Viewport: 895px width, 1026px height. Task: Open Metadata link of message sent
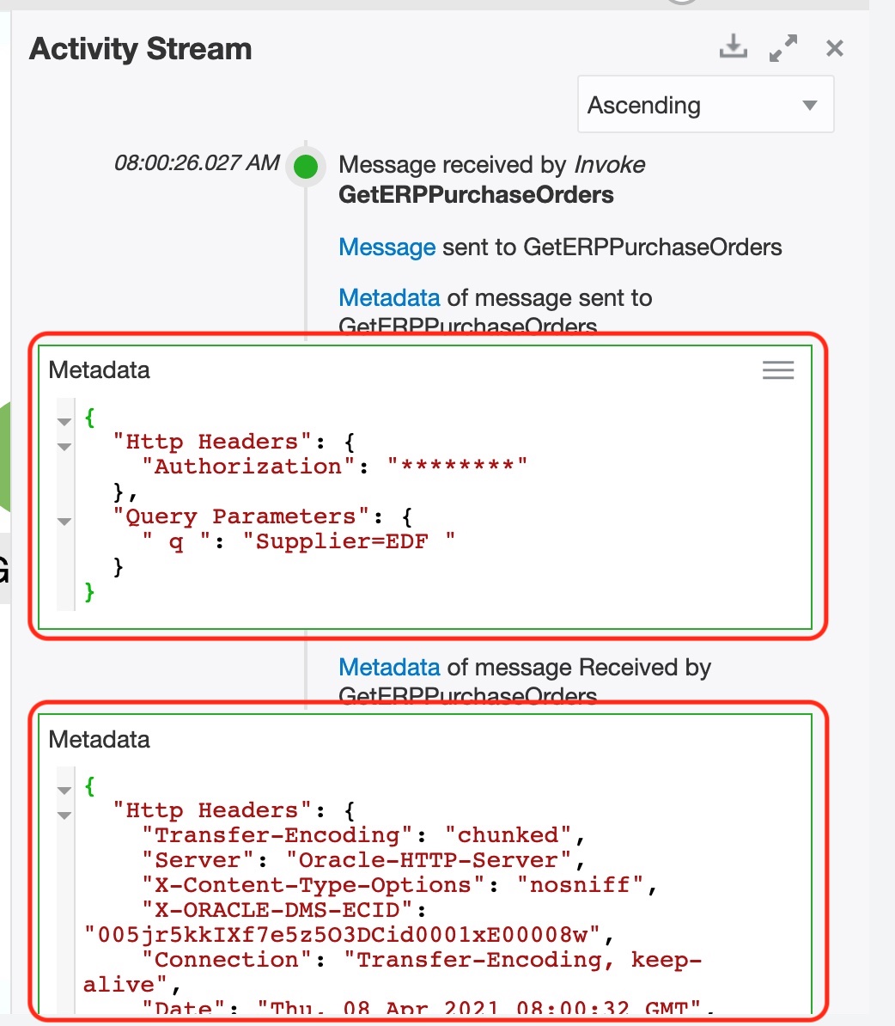pyautogui.click(x=389, y=298)
